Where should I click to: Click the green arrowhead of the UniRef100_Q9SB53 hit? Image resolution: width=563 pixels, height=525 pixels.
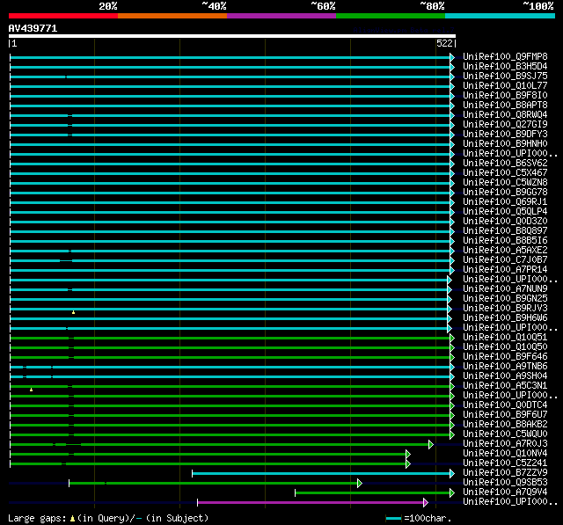click(x=360, y=483)
